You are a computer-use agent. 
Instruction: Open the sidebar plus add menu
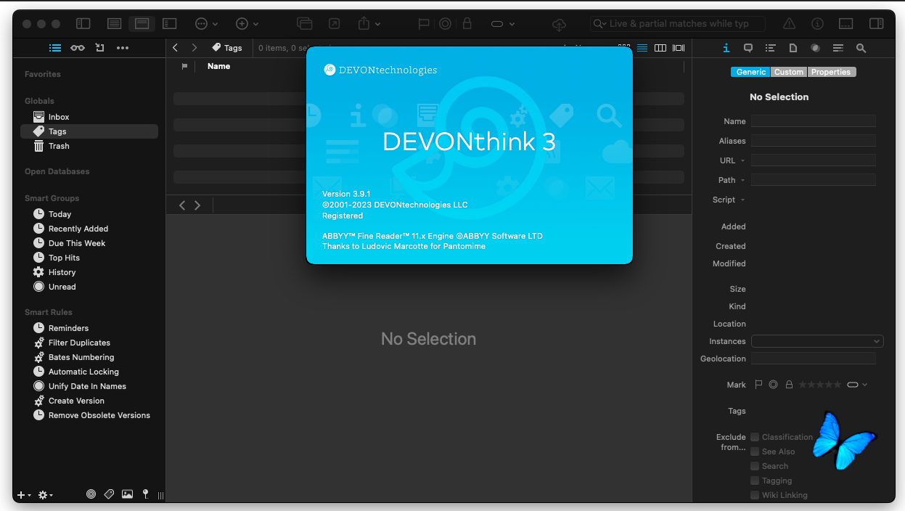coord(24,495)
